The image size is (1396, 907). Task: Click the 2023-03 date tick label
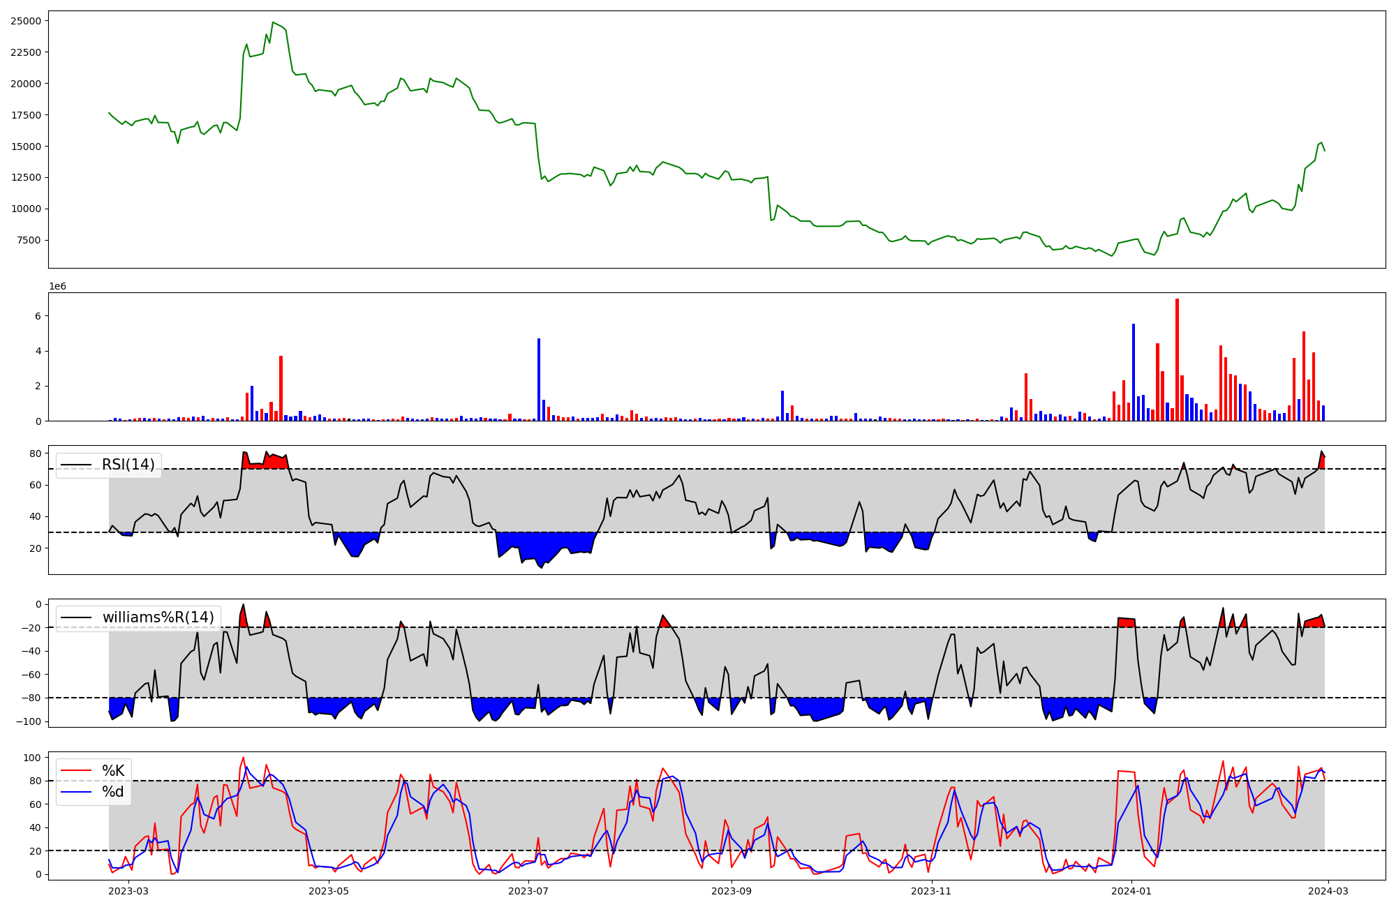[x=129, y=891]
